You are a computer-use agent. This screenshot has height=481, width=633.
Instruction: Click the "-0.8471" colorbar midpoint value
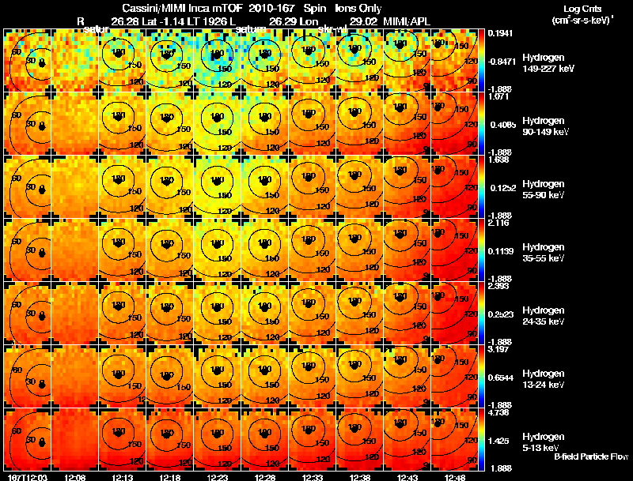tap(502, 62)
